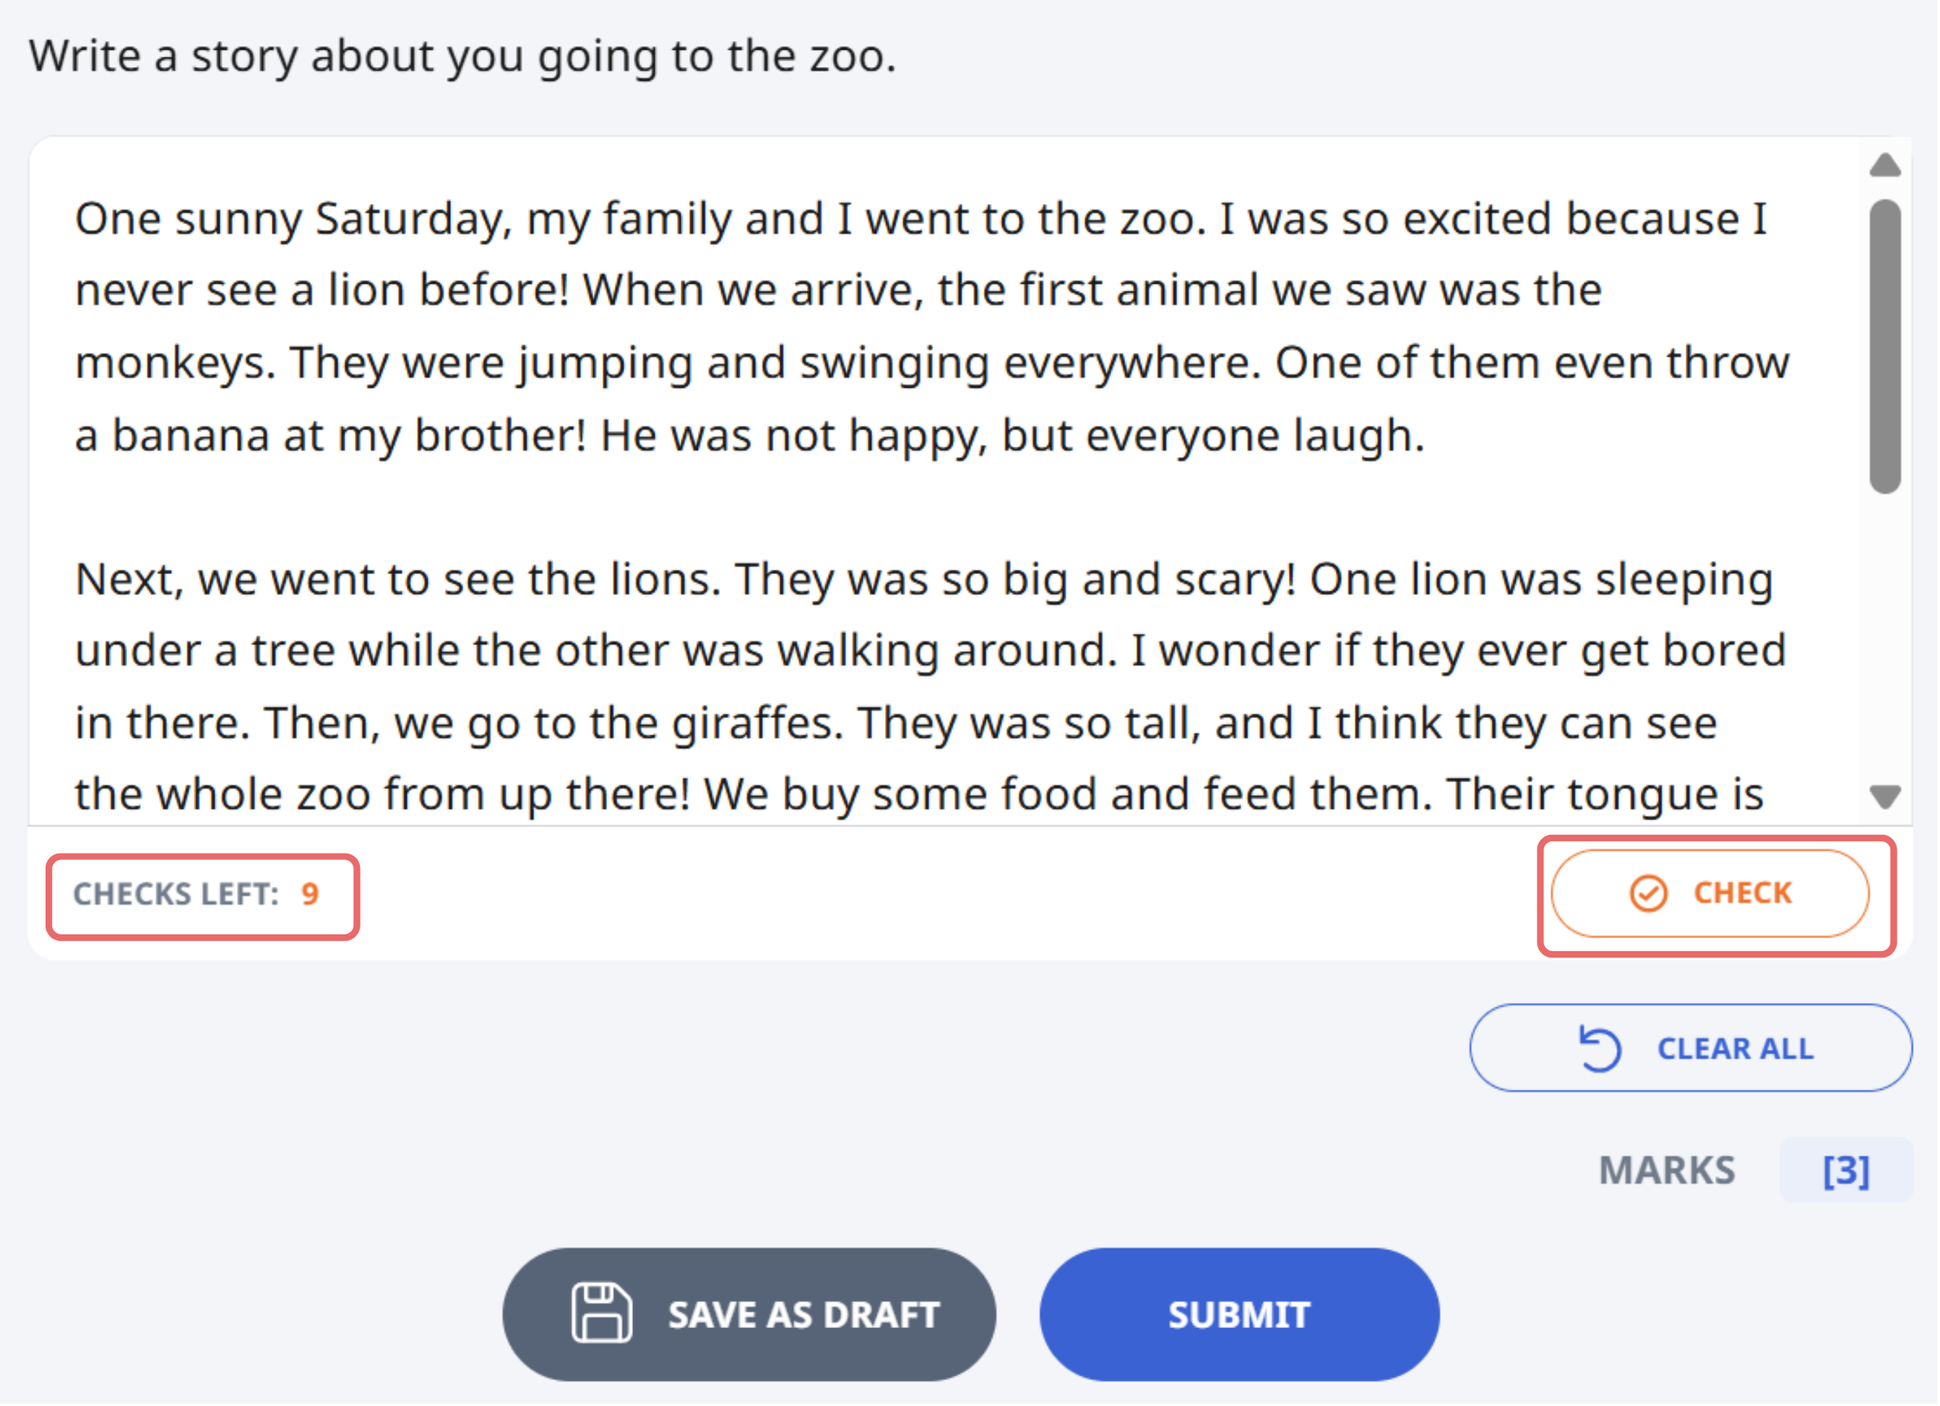Viewport: 1940px width, 1406px height.
Task: Clear all text from the answer
Action: pyautogui.click(x=1693, y=1049)
